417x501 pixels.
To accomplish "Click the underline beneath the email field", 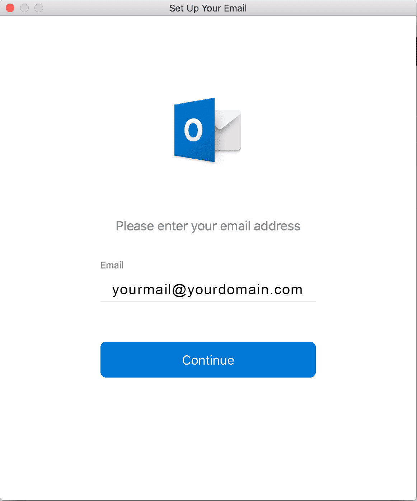I will 208,301.
